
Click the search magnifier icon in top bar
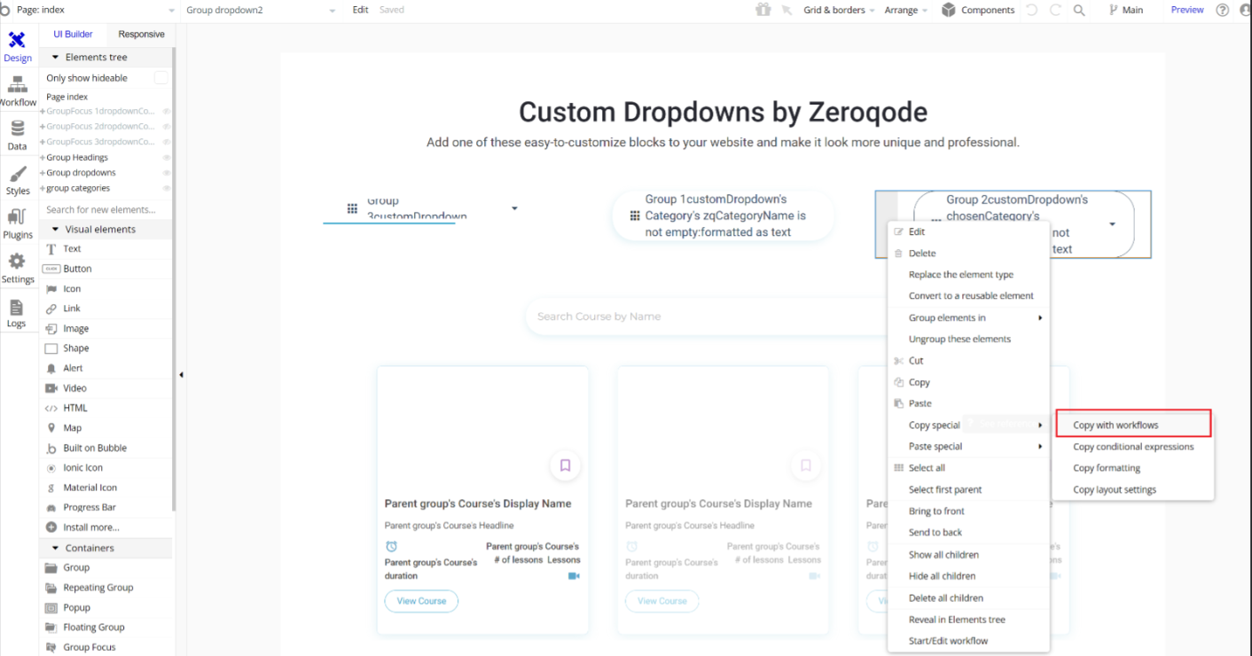[x=1079, y=10]
